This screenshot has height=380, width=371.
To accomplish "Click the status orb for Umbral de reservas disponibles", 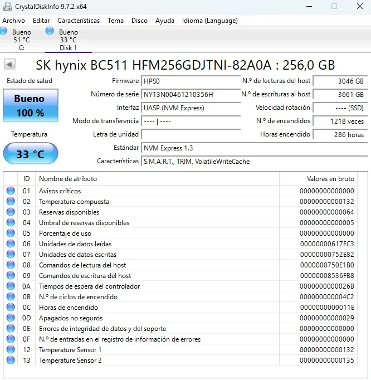I will (x=11, y=222).
